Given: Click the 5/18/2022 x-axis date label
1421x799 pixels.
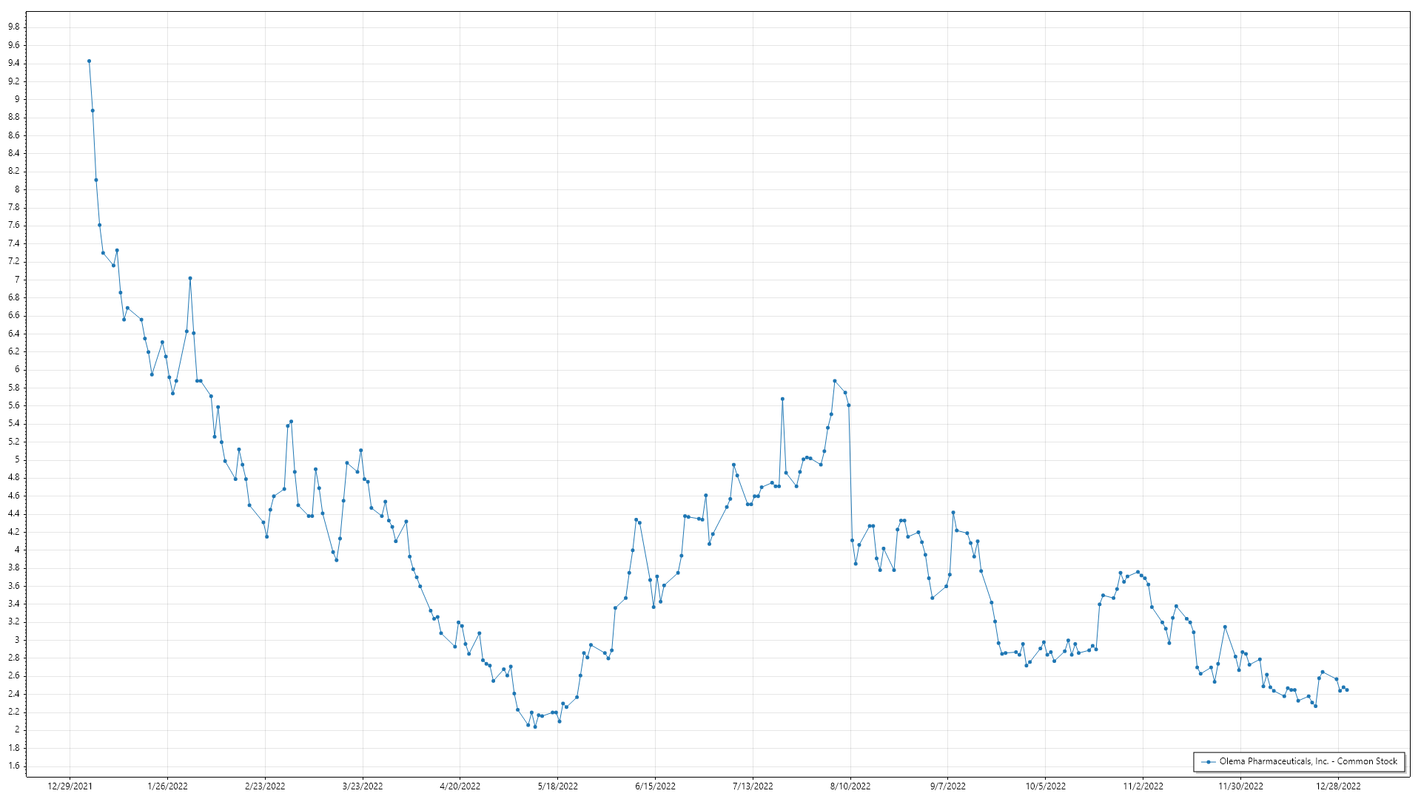Looking at the screenshot, I should coord(558,786).
